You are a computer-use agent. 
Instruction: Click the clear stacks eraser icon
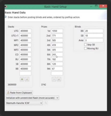[27, 79]
